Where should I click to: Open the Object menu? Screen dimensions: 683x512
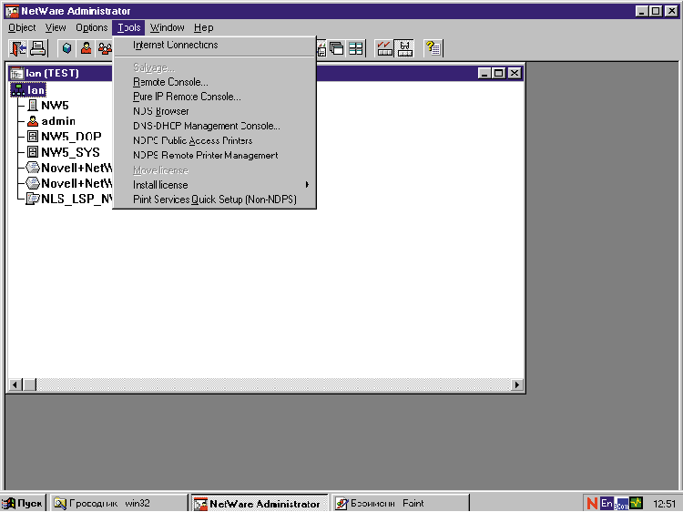[x=22, y=28]
